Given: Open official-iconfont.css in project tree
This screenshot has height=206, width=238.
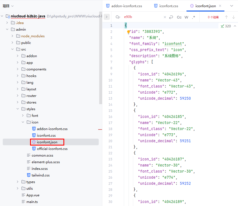Looking at the screenshot, I should click(x=52, y=149).
